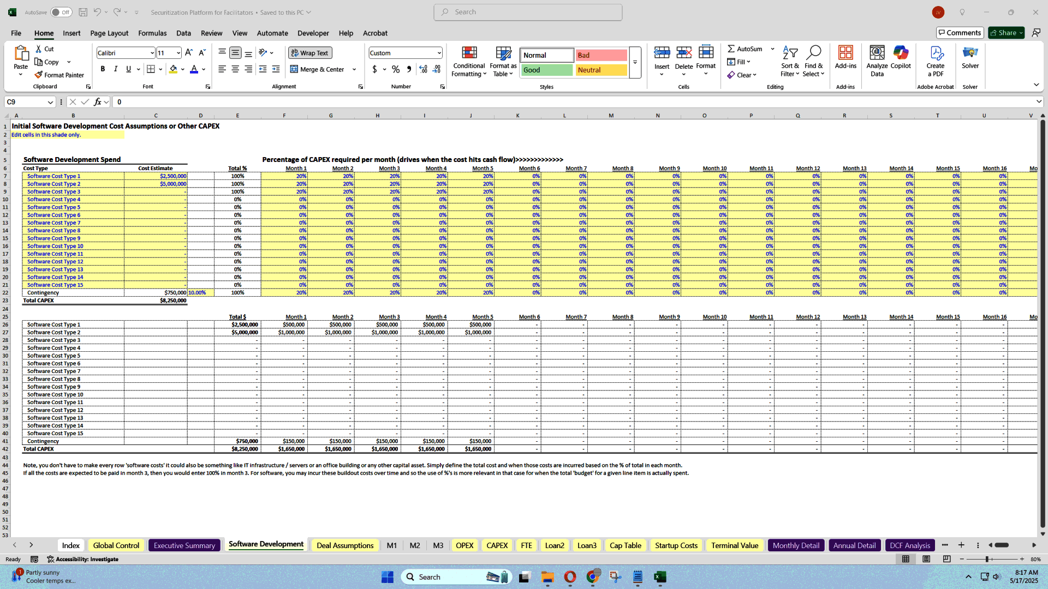Add a new sheet
This screenshot has height=589, width=1048.
tap(961, 545)
